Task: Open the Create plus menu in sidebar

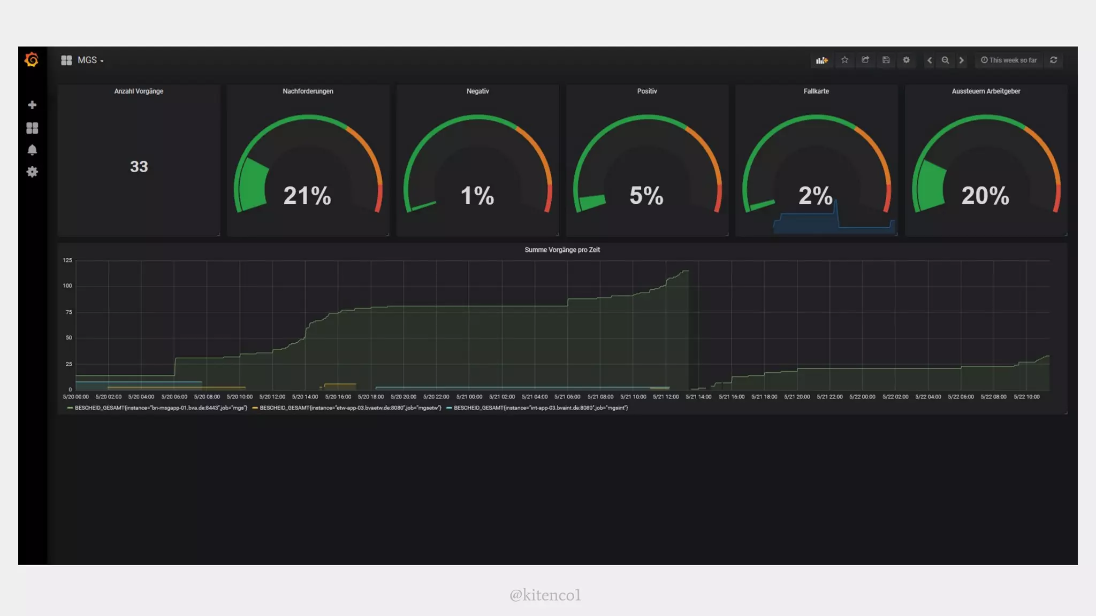Action: 32,105
